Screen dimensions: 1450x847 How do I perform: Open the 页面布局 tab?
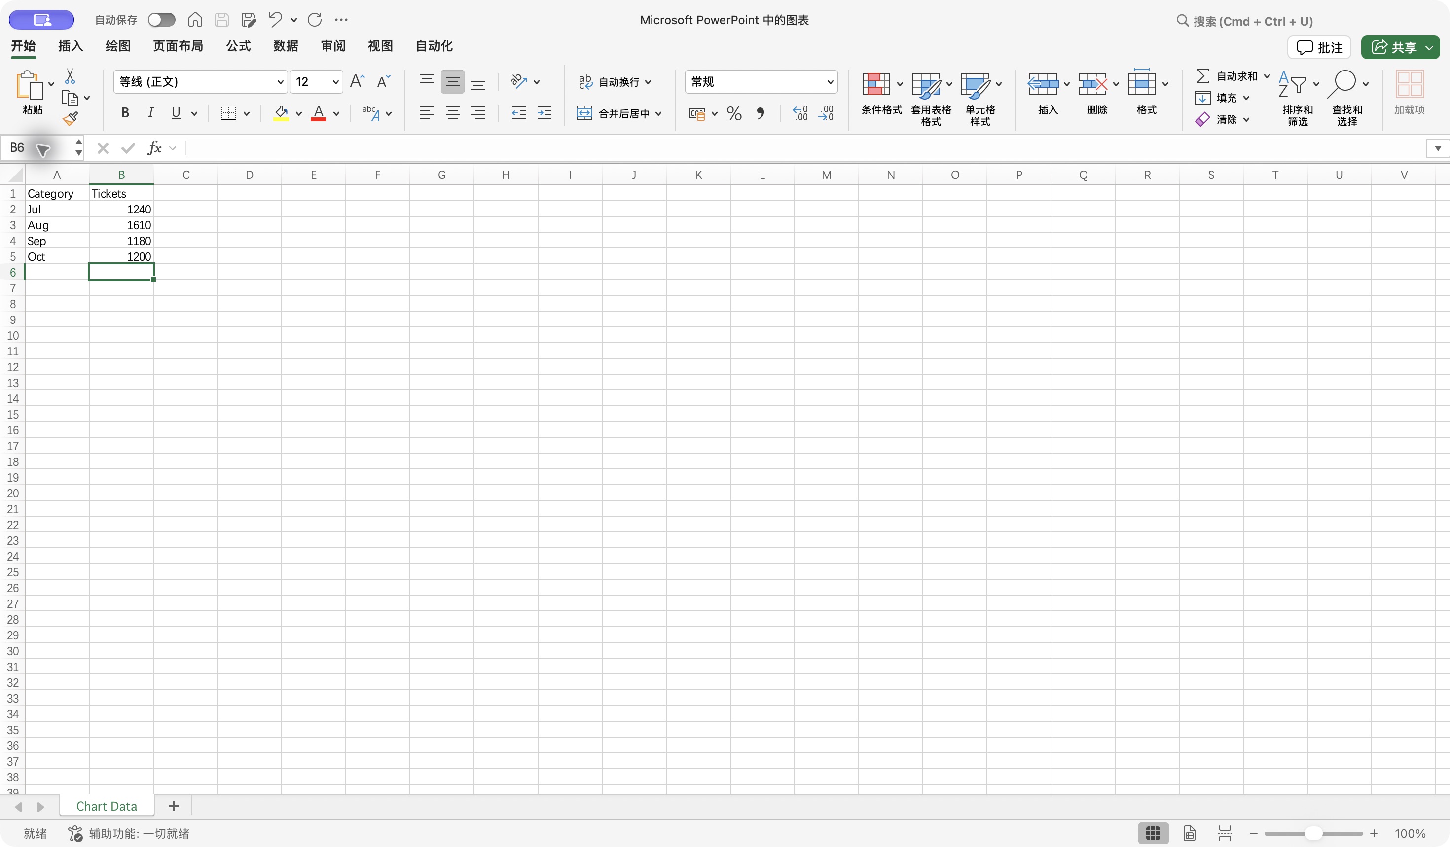tap(178, 45)
